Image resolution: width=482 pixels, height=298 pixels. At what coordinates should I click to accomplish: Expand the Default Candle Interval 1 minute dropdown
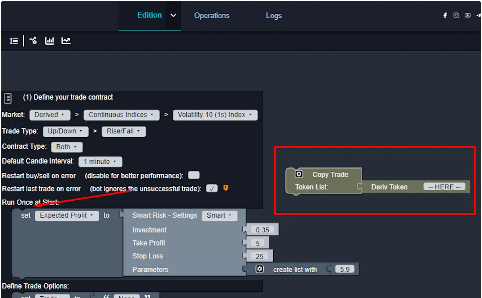pyautogui.click(x=100, y=162)
